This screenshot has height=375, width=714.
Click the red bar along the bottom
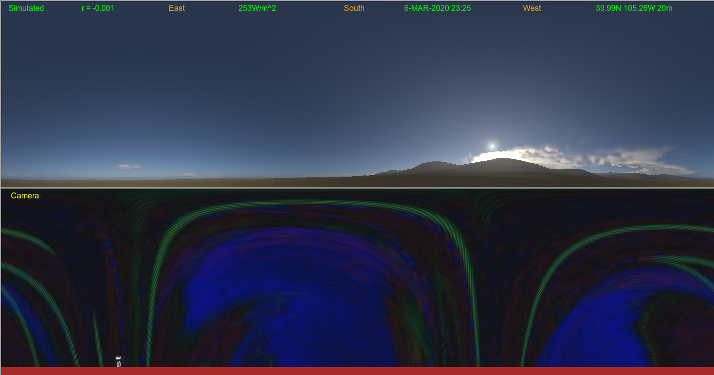(x=357, y=371)
